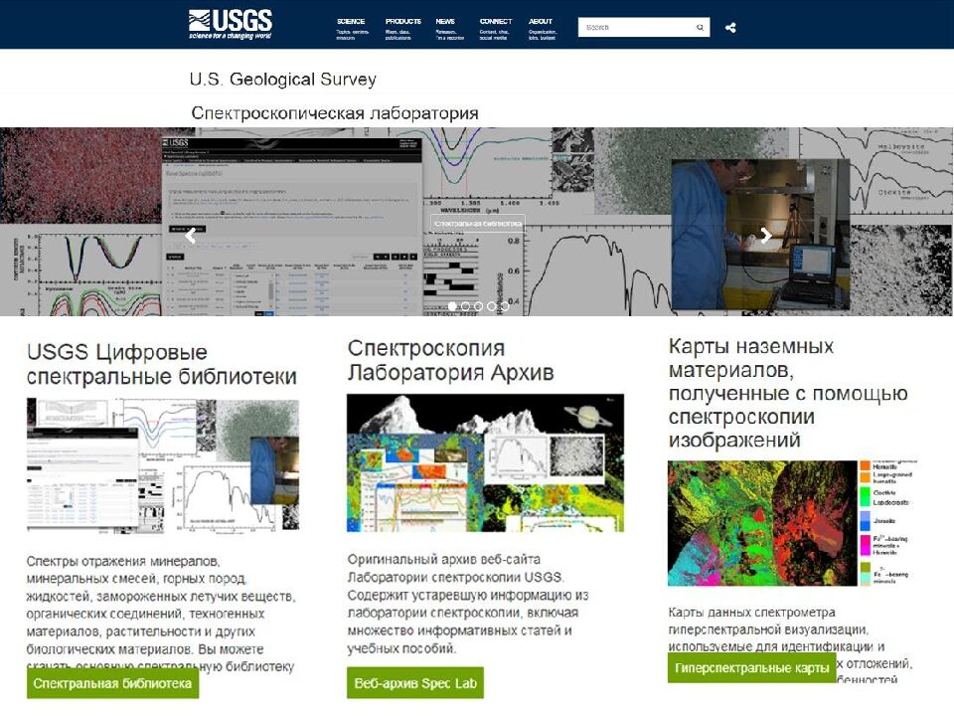The image size is (954, 716).
Task: Go to previous carousel slide arrow
Action: coord(190,236)
